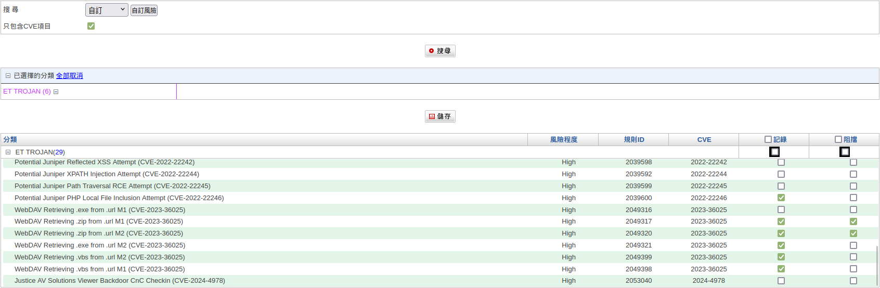The height and width of the screenshot is (288, 880).
Task: Toggle the block all header checkbox
Action: (838, 139)
